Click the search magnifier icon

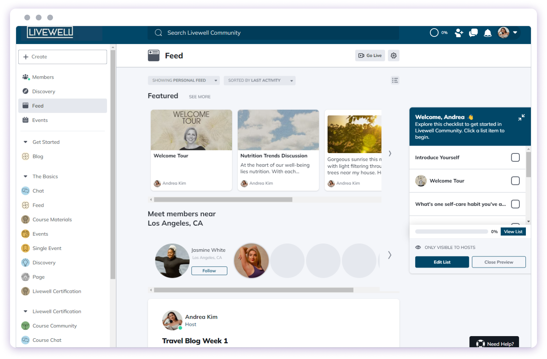click(158, 33)
